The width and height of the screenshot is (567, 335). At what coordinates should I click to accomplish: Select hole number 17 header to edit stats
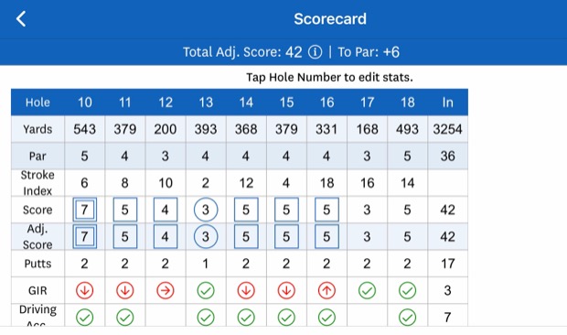point(367,103)
